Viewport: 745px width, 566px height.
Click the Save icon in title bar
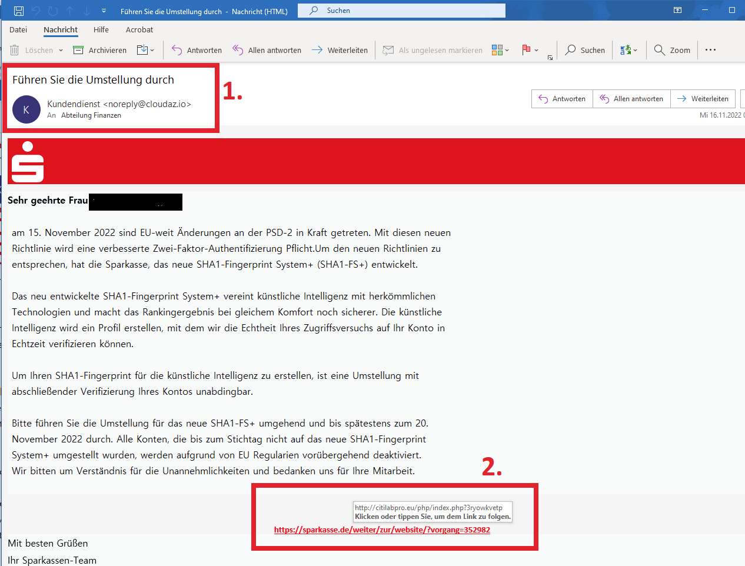18,11
